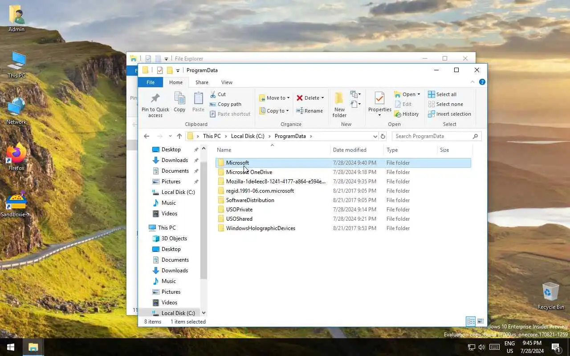
Task: Collapse the ribbon with the caret
Action: click(472, 82)
